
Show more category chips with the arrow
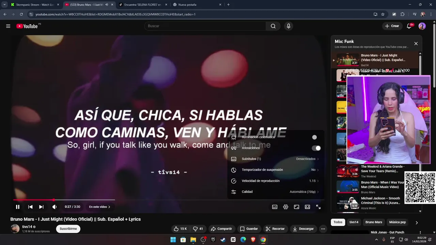[x=417, y=223]
